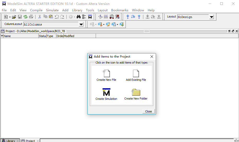This screenshot has width=239, height=142.
Task: Open the Add to Wave dropdown arrow
Action: (x=74, y=17)
